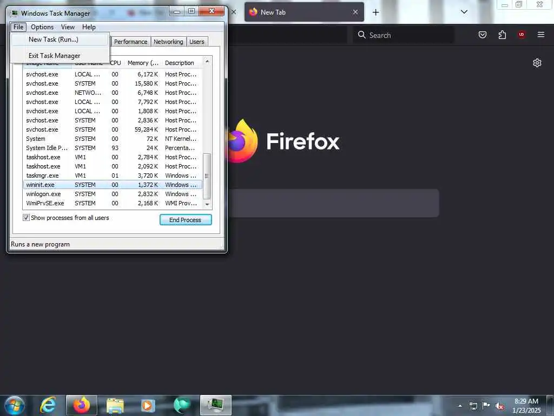The height and width of the screenshot is (416, 554).
Task: Choose New Task (Run...) from File menu
Action: click(60, 40)
